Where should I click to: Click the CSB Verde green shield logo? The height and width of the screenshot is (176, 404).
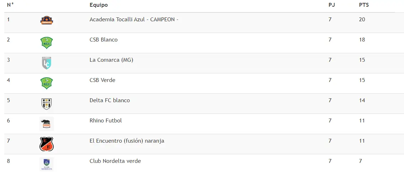point(47,83)
